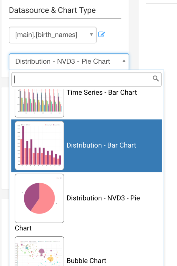177x266 pixels.
Task: Click the pie chart preview thumbnail
Action: pos(39,198)
